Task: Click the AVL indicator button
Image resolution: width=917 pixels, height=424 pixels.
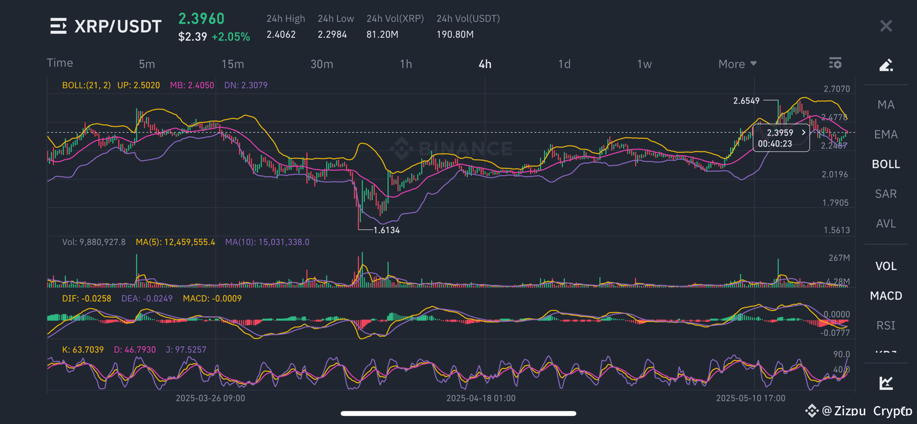Action: 886,224
